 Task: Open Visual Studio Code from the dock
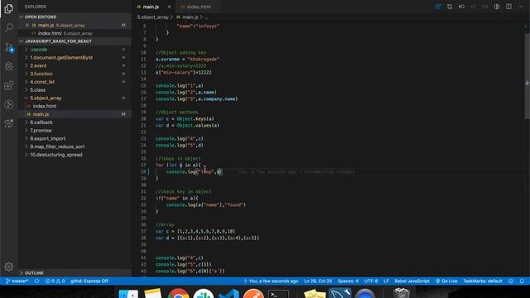229,294
